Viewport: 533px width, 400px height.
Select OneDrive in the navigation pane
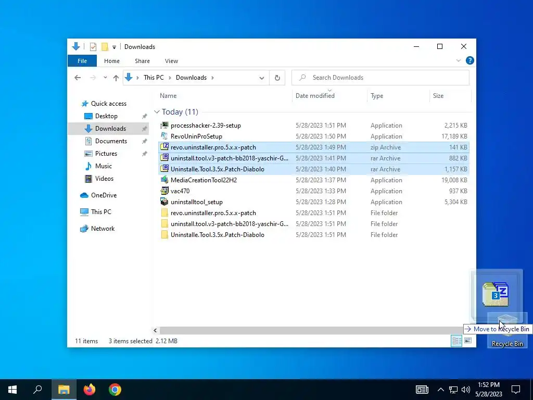point(104,195)
